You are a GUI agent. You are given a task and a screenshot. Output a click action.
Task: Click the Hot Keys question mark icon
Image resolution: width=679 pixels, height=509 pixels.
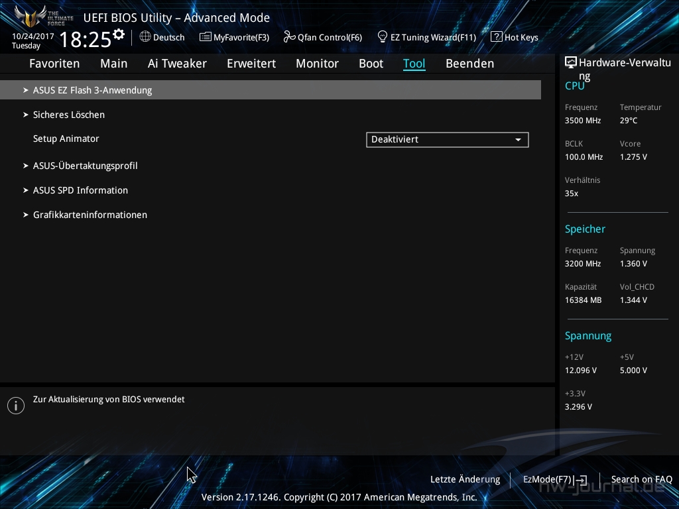click(496, 37)
